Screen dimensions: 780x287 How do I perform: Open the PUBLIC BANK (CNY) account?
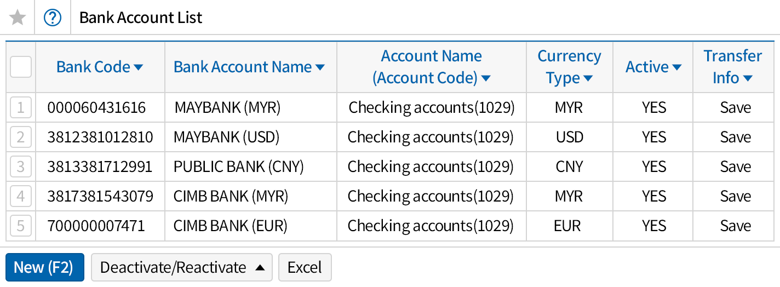pos(238,167)
